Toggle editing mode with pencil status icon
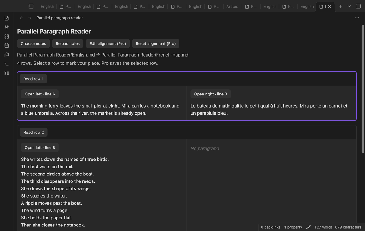The height and width of the screenshot is (231, 365). pyautogui.click(x=308, y=227)
